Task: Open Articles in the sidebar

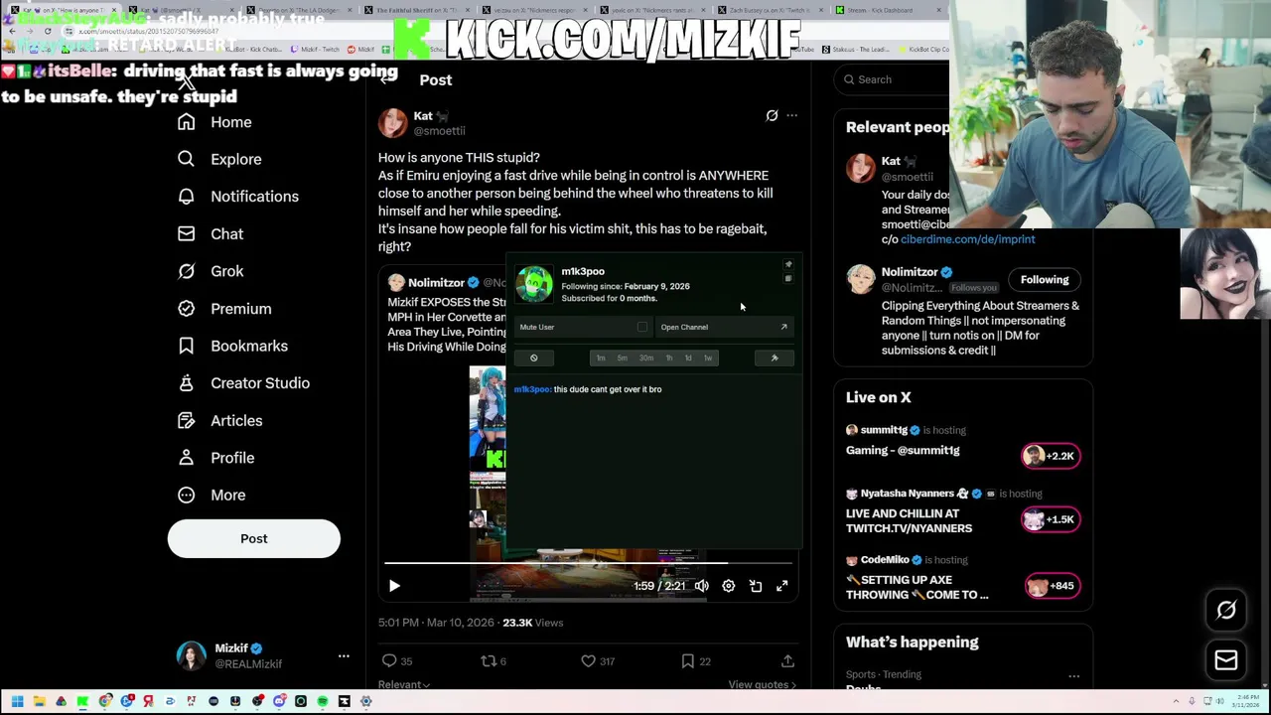Action: coord(219,420)
